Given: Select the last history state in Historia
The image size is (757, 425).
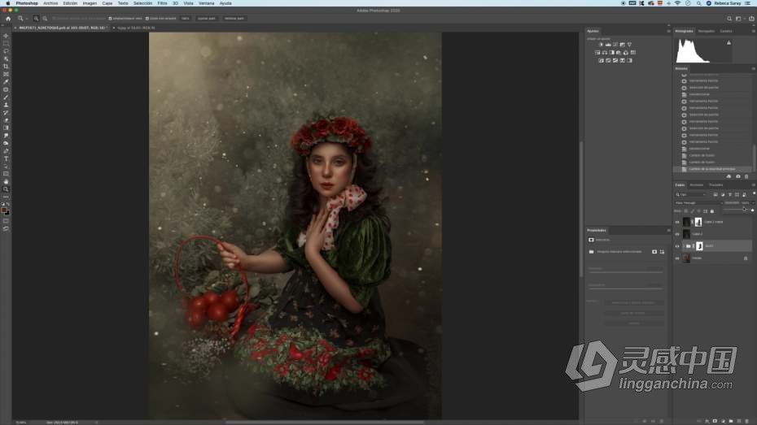Looking at the screenshot, I should coord(712,169).
